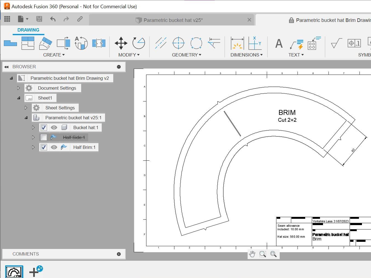Open the COMMENTS panel
This screenshot has height=278, width=371.
click(x=26, y=254)
